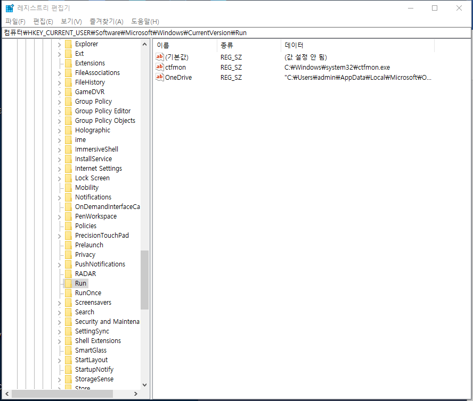This screenshot has height=401, width=473.
Task: Select the Screensavers folder icon
Action: (68, 303)
